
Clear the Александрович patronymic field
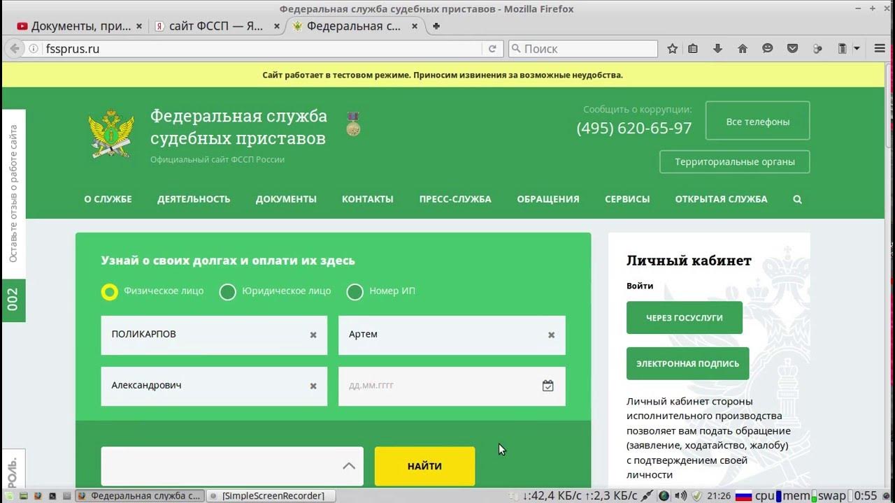[x=313, y=386]
